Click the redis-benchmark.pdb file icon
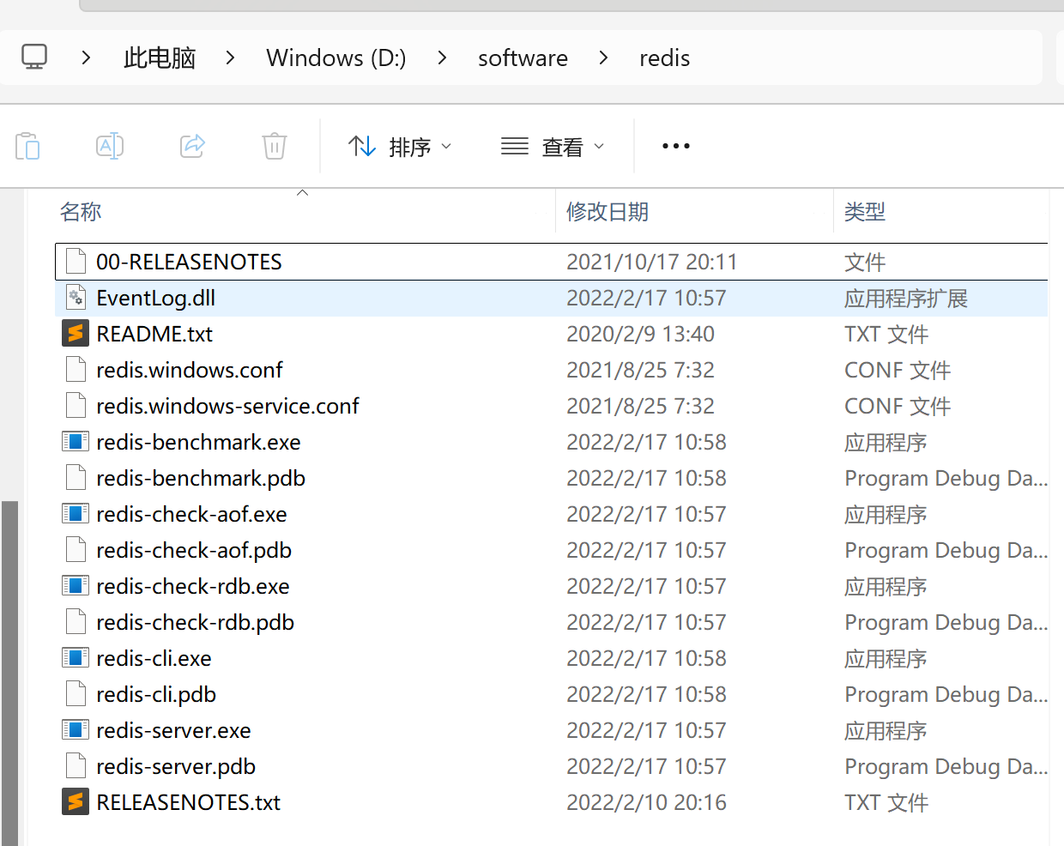The height and width of the screenshot is (846, 1064). (76, 478)
